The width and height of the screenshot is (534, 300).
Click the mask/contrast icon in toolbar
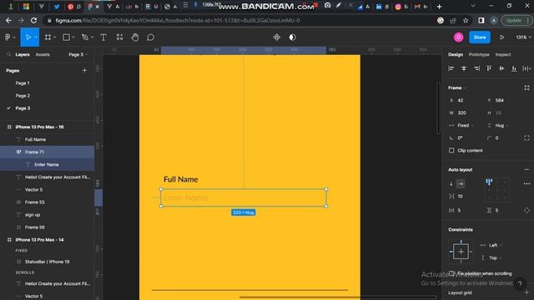293,37
